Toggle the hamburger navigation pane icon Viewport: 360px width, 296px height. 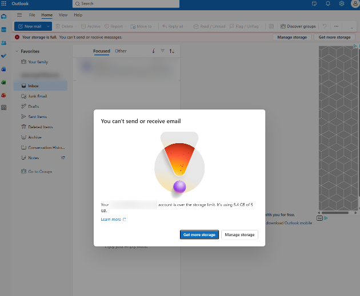(x=19, y=15)
